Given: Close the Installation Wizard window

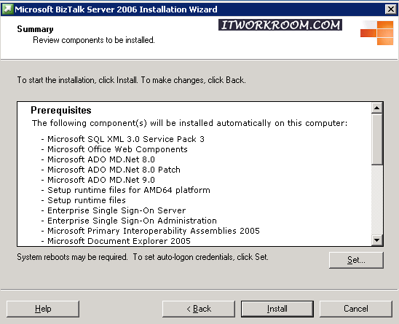Looking at the screenshot, I should click(x=390, y=9).
